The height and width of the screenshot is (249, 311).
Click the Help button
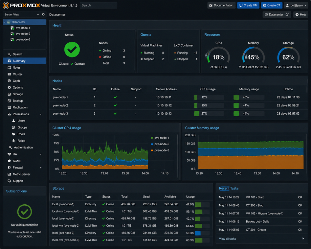tap(301, 14)
